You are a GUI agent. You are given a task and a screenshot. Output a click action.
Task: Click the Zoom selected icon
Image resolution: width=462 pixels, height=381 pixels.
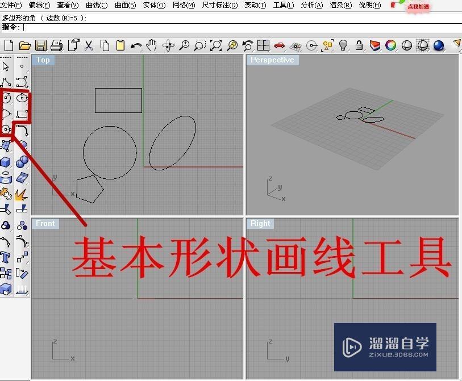pos(232,45)
